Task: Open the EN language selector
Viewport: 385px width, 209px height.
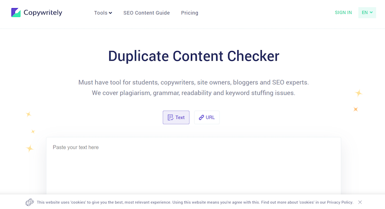Action: [367, 13]
